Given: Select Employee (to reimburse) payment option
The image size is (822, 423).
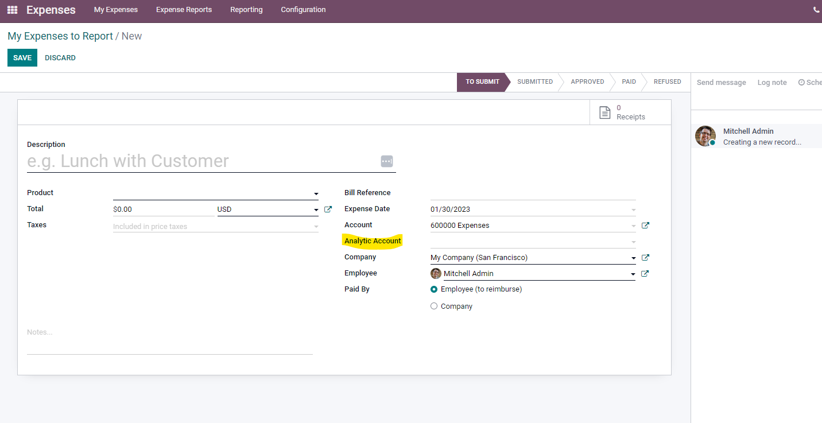Looking at the screenshot, I should click(x=434, y=289).
